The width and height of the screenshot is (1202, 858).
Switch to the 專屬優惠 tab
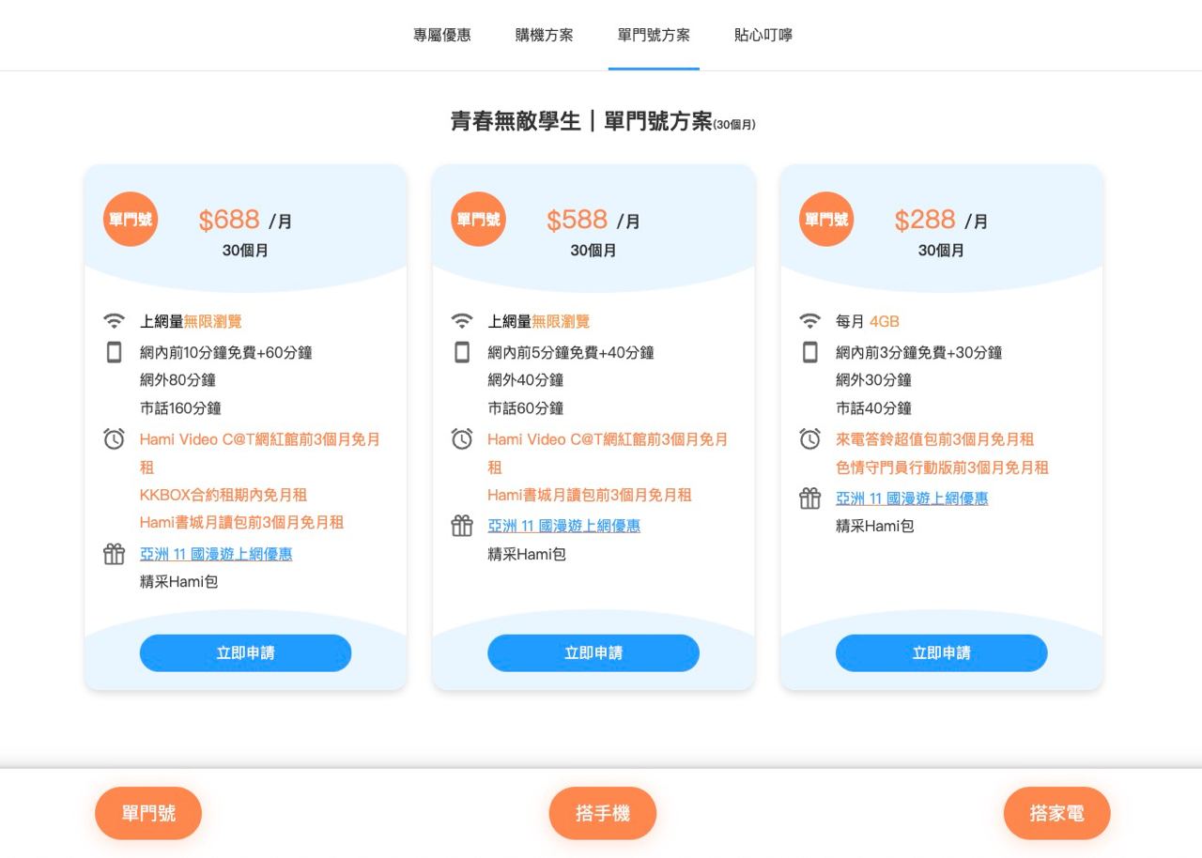[x=442, y=35]
